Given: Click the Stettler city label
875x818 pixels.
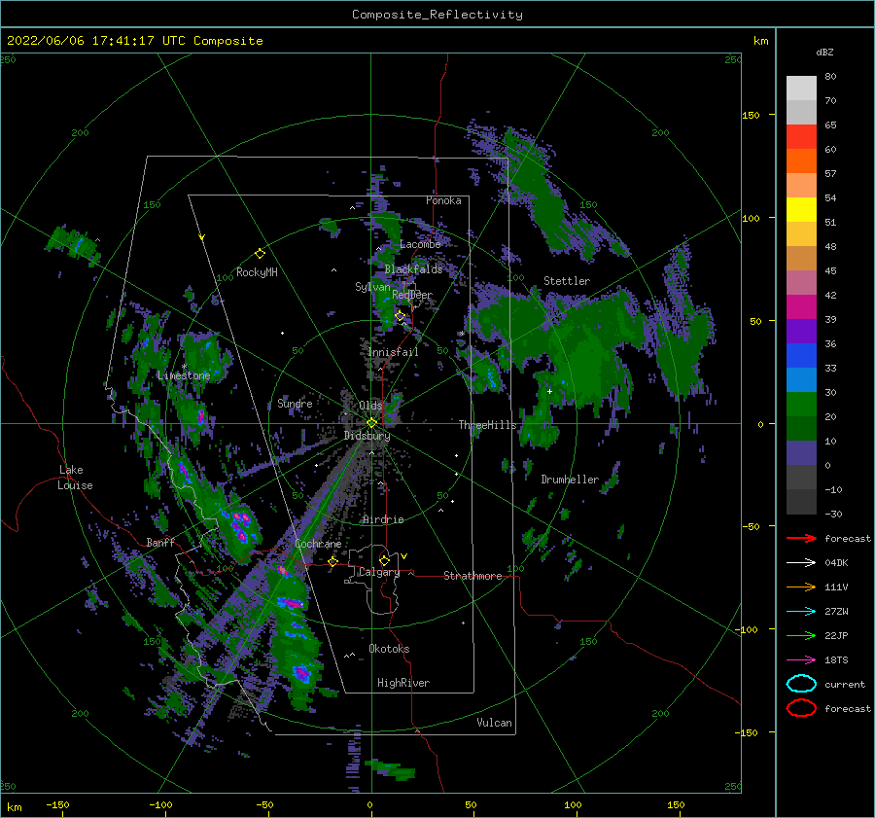Looking at the screenshot, I should (x=567, y=281).
